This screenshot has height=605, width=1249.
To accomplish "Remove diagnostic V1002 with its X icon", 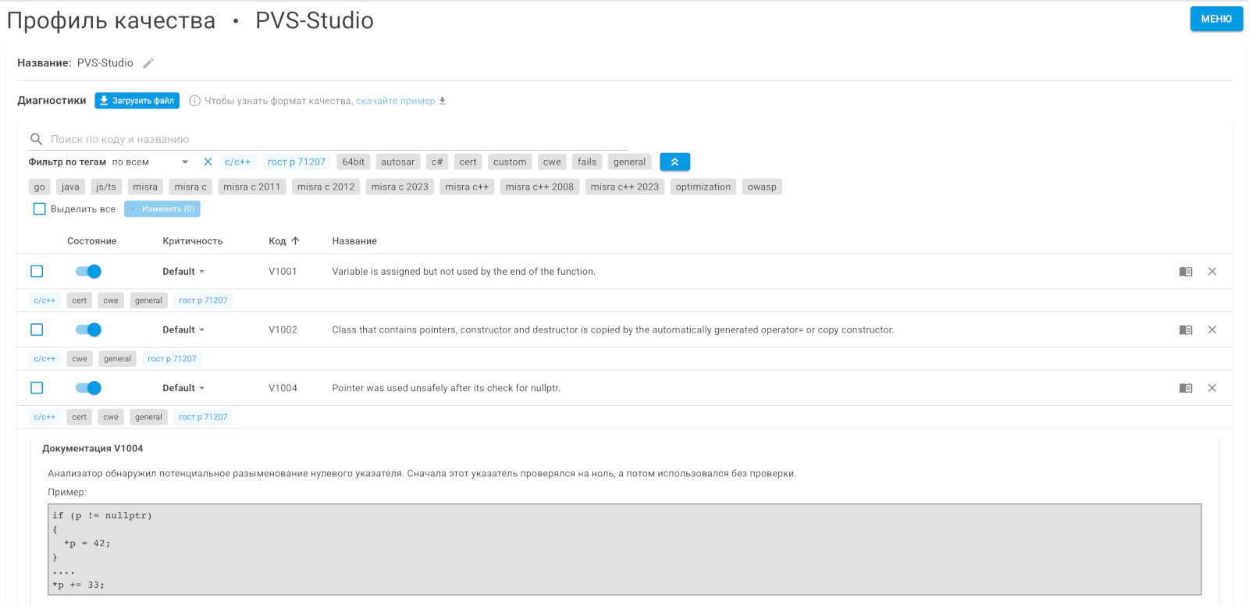I will [1212, 330].
